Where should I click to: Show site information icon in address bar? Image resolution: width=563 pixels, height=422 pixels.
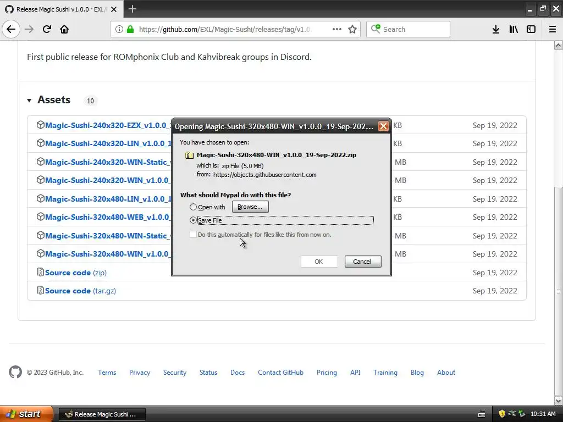(x=119, y=29)
